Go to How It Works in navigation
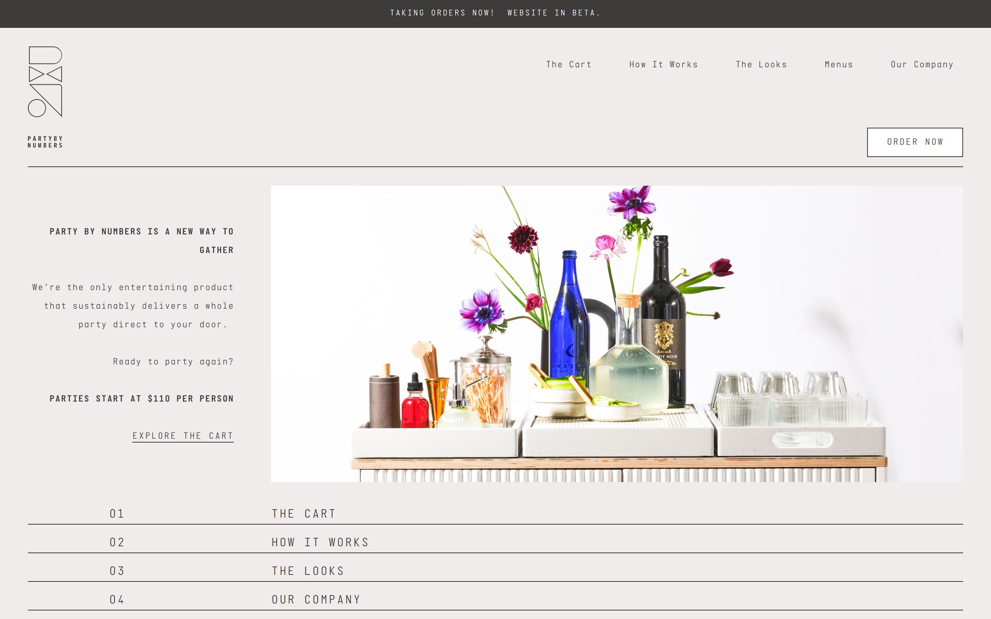 664,65
